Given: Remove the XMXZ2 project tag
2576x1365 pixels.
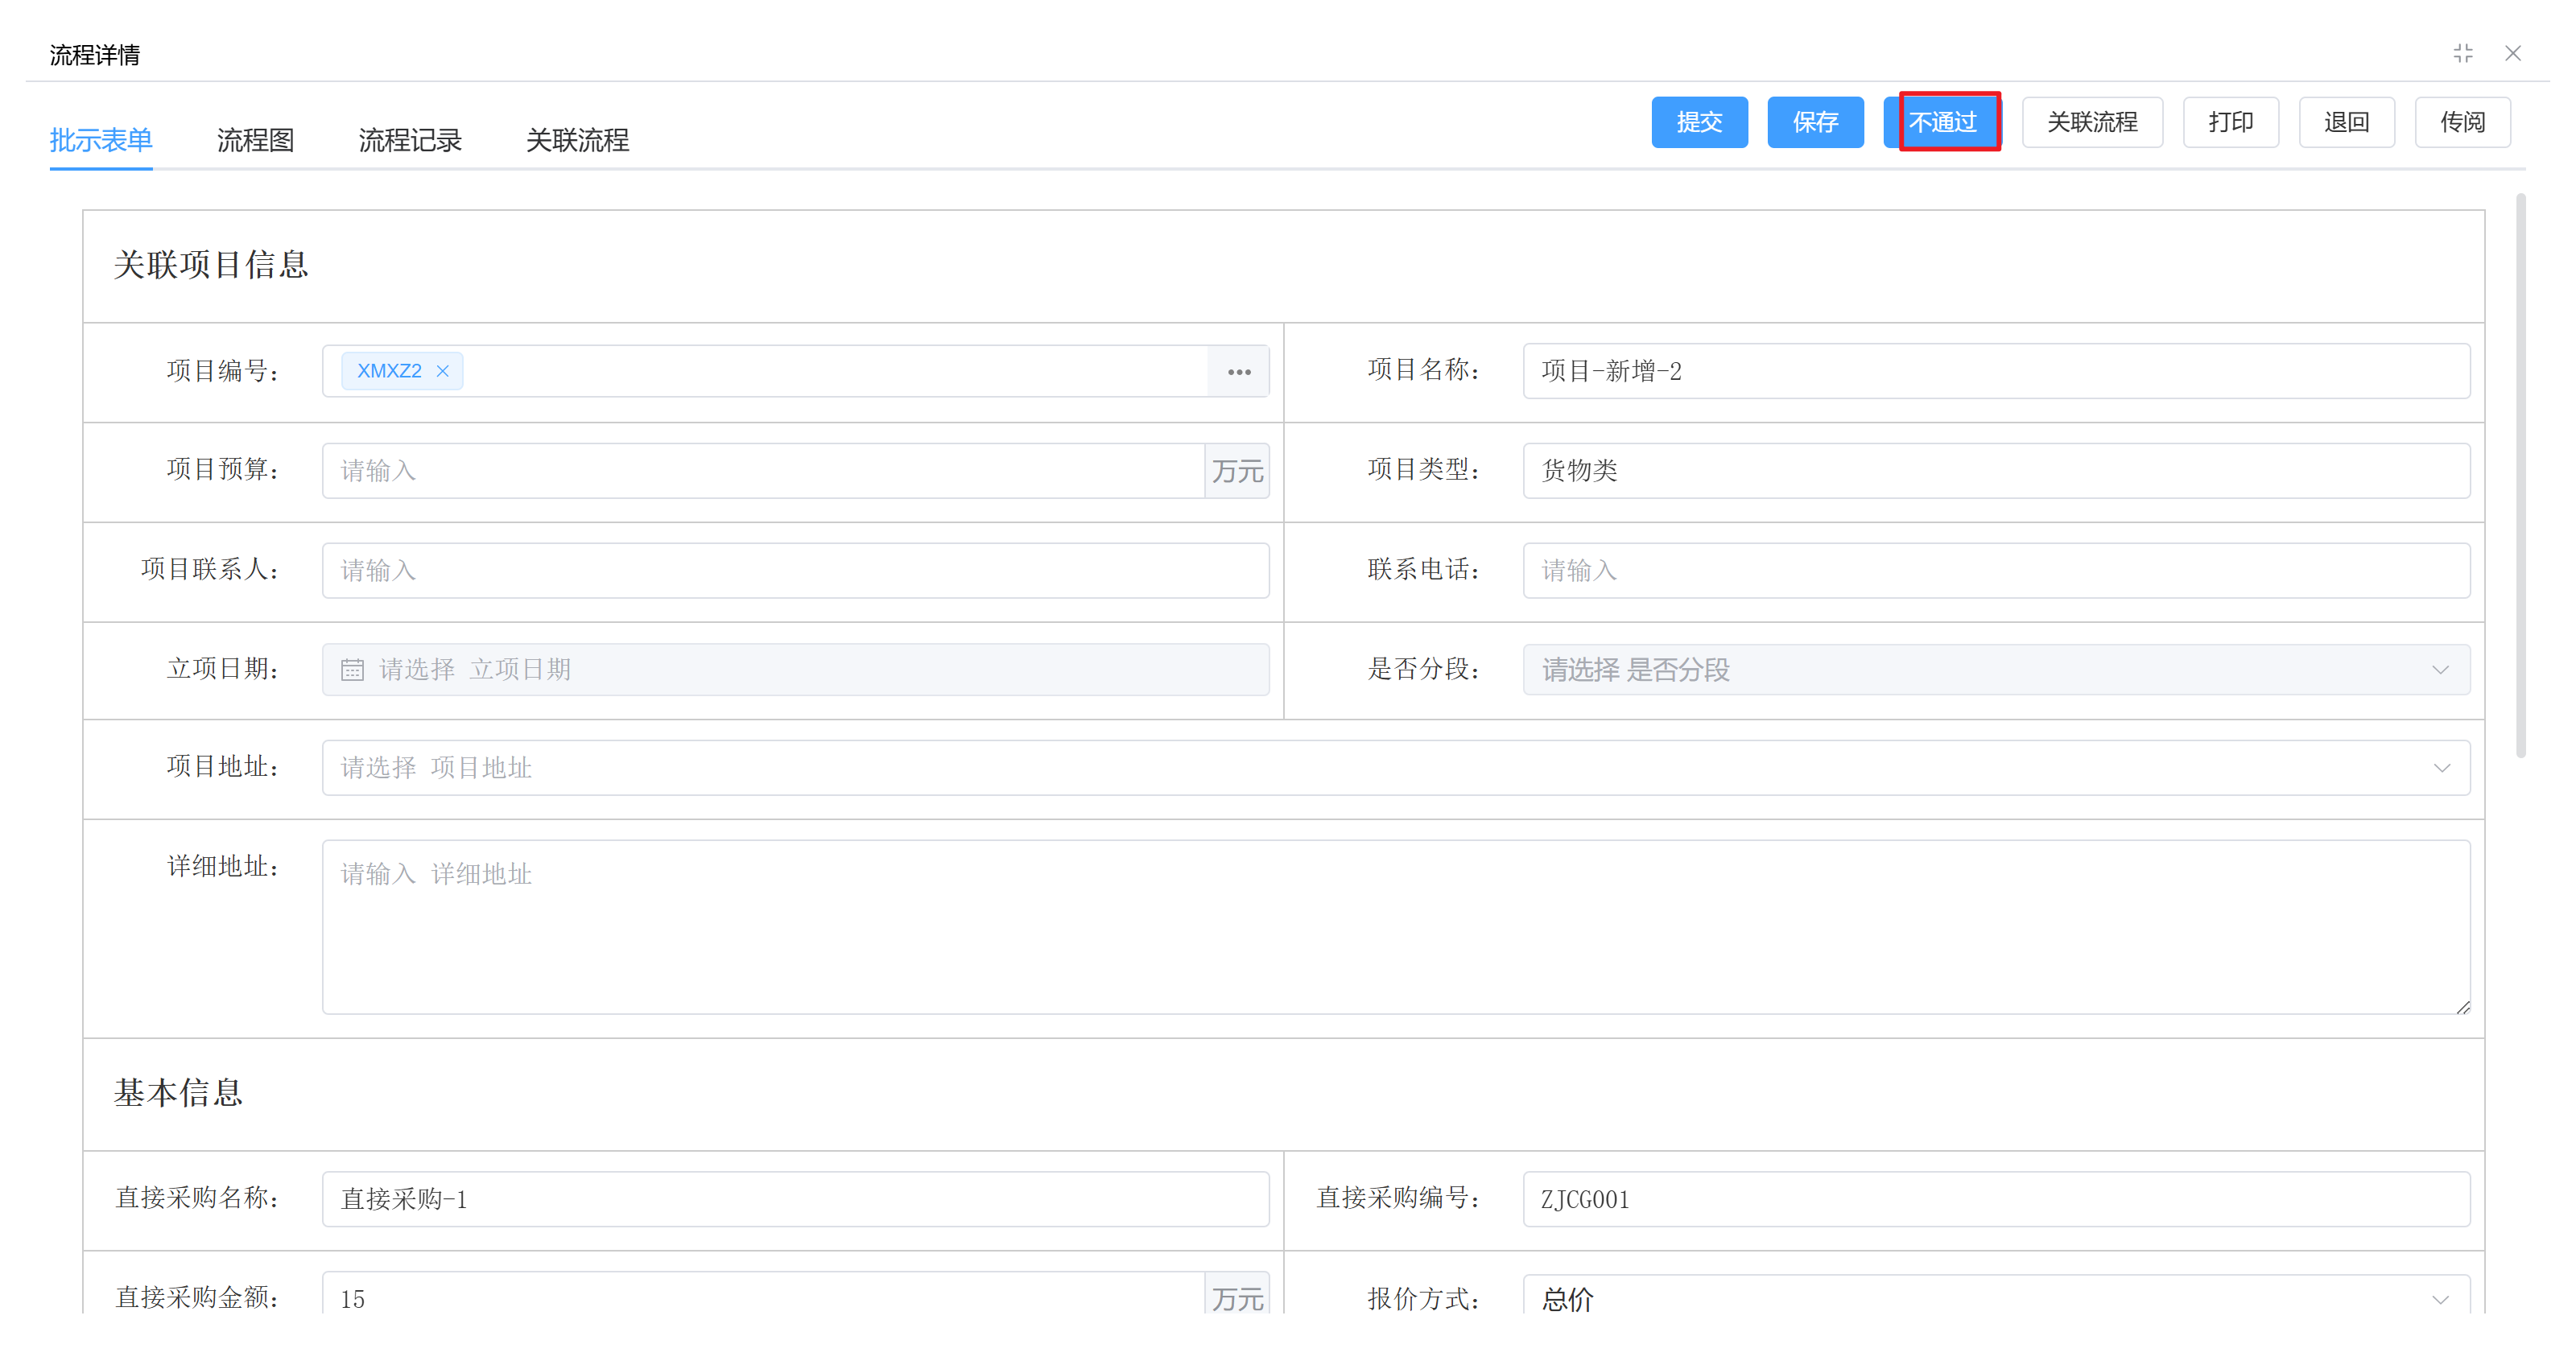Looking at the screenshot, I should click(x=443, y=371).
